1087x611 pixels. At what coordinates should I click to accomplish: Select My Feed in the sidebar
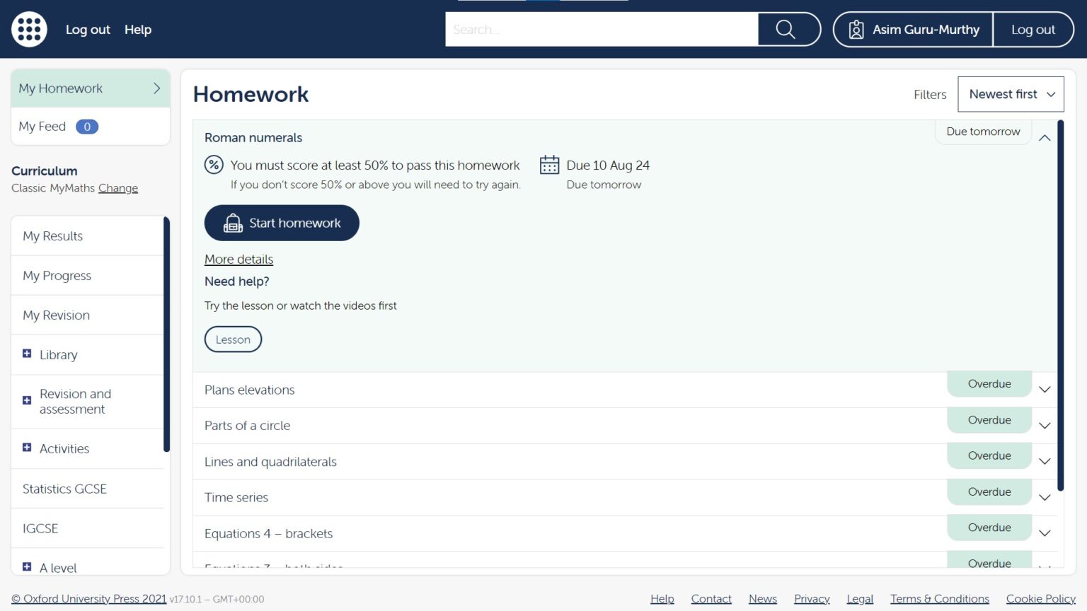(42, 127)
